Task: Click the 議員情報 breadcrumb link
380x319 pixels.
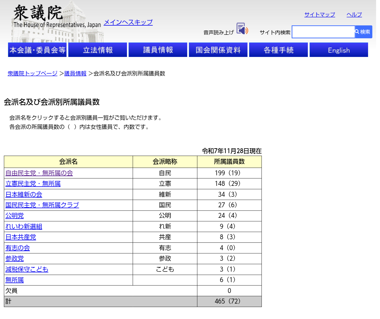Action: pyautogui.click(x=75, y=73)
